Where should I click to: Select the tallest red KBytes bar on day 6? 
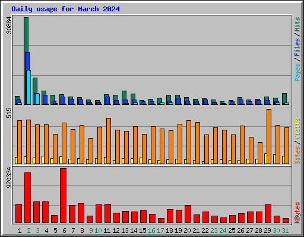pyautogui.click(x=64, y=196)
